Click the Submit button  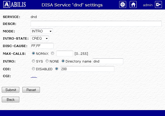click(x=11, y=90)
